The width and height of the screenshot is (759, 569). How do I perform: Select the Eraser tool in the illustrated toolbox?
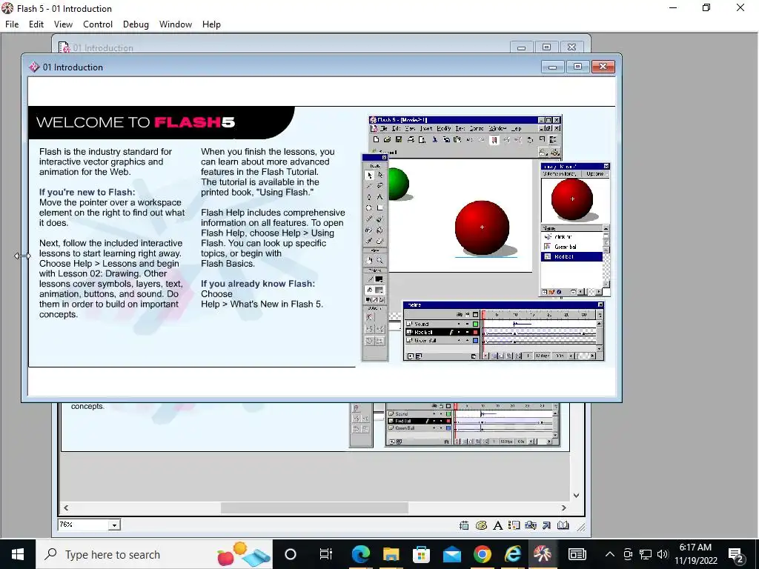tap(380, 241)
